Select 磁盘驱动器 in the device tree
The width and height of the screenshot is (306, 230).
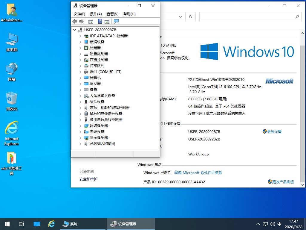tap(99, 54)
